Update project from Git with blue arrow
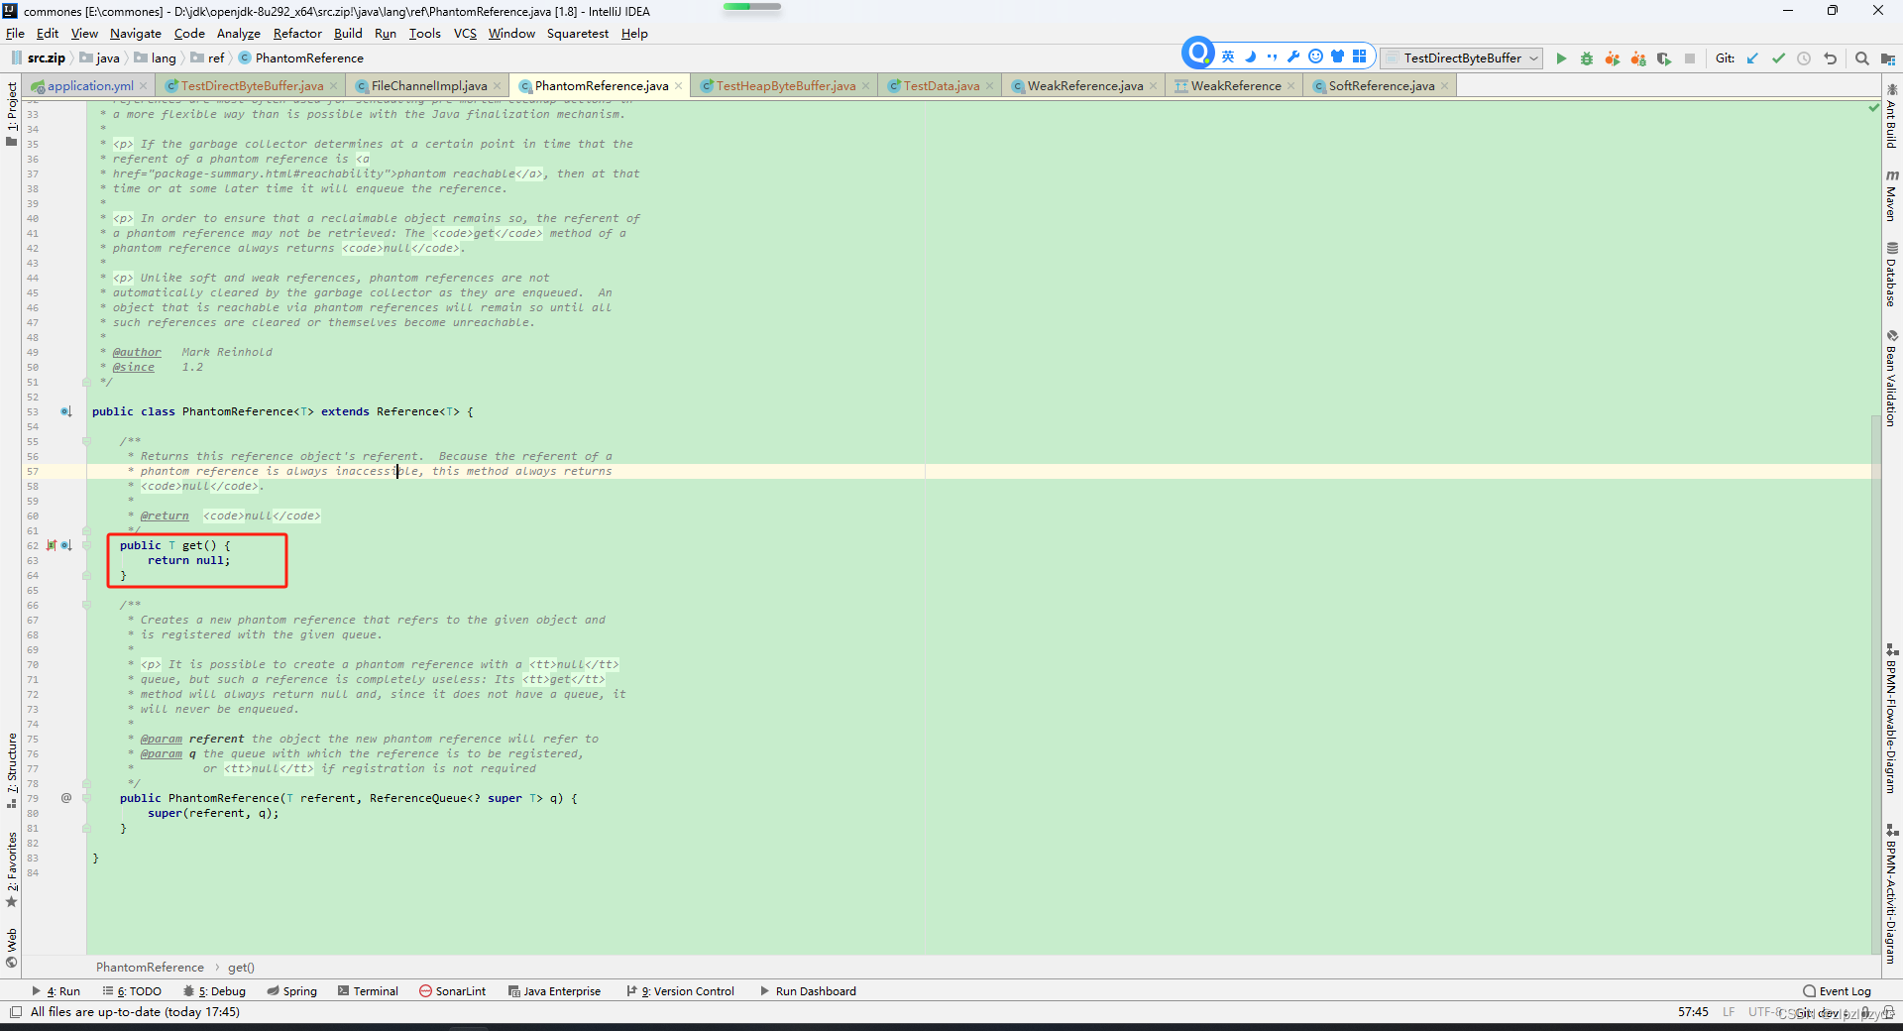The image size is (1903, 1031). (1753, 59)
